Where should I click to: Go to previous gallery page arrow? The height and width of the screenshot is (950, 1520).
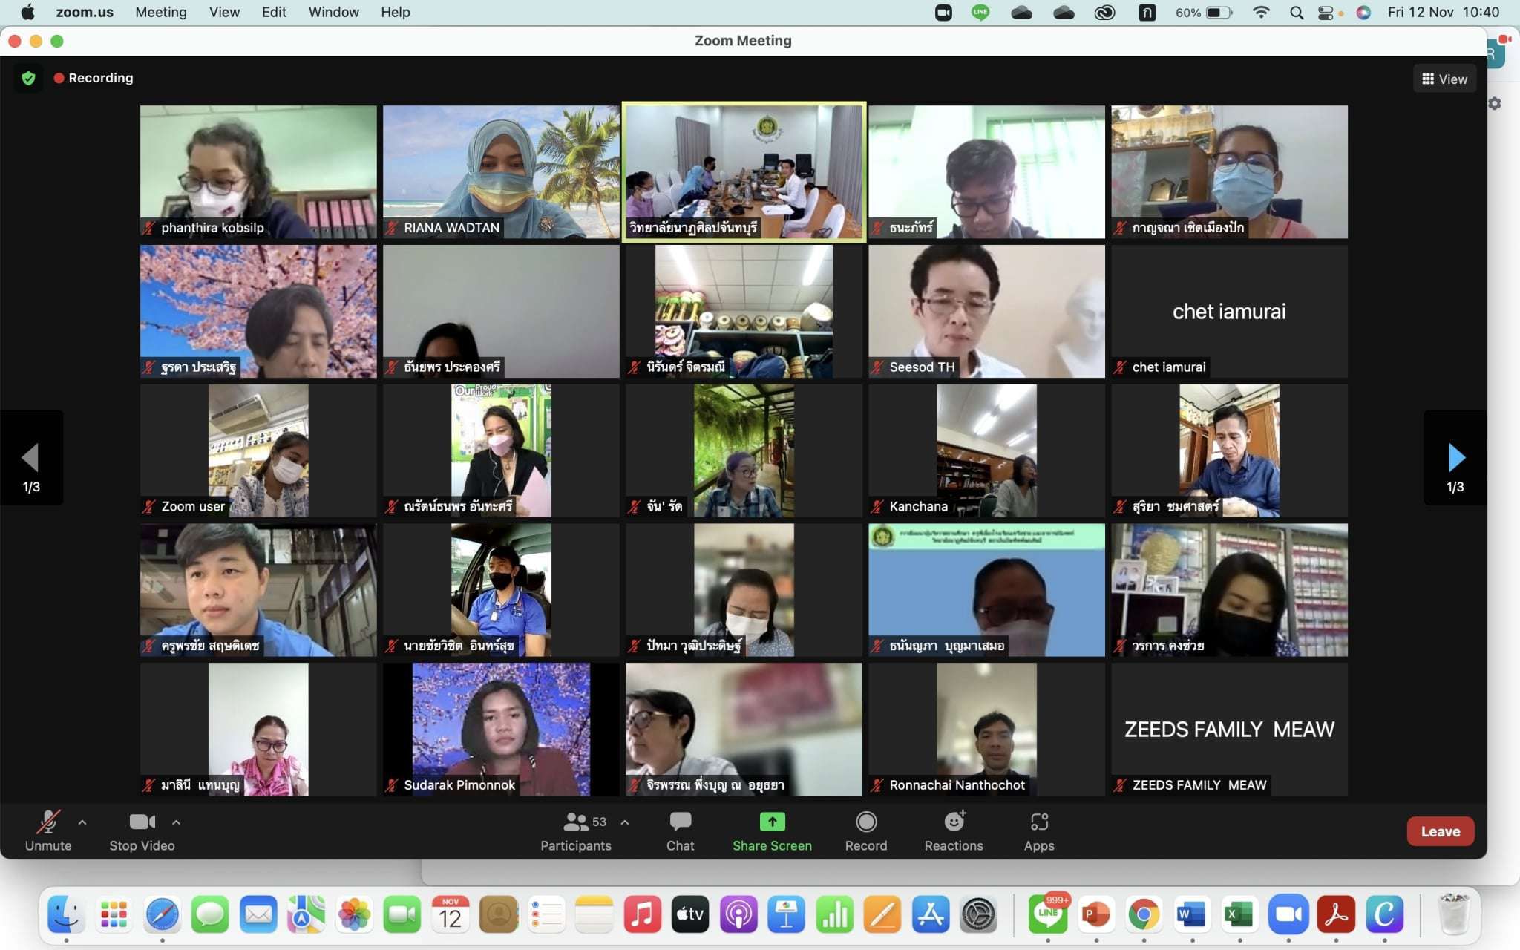point(30,458)
